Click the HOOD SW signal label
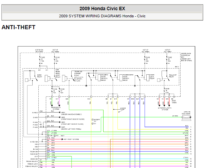Viewport: 204px width, 168px height. coord(34,159)
